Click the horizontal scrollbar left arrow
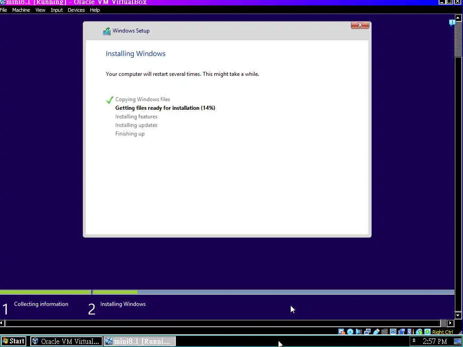This screenshot has width=463, height=347. point(2,323)
